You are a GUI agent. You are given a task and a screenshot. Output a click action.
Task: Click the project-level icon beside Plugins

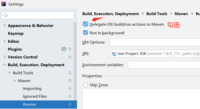tap(70, 49)
